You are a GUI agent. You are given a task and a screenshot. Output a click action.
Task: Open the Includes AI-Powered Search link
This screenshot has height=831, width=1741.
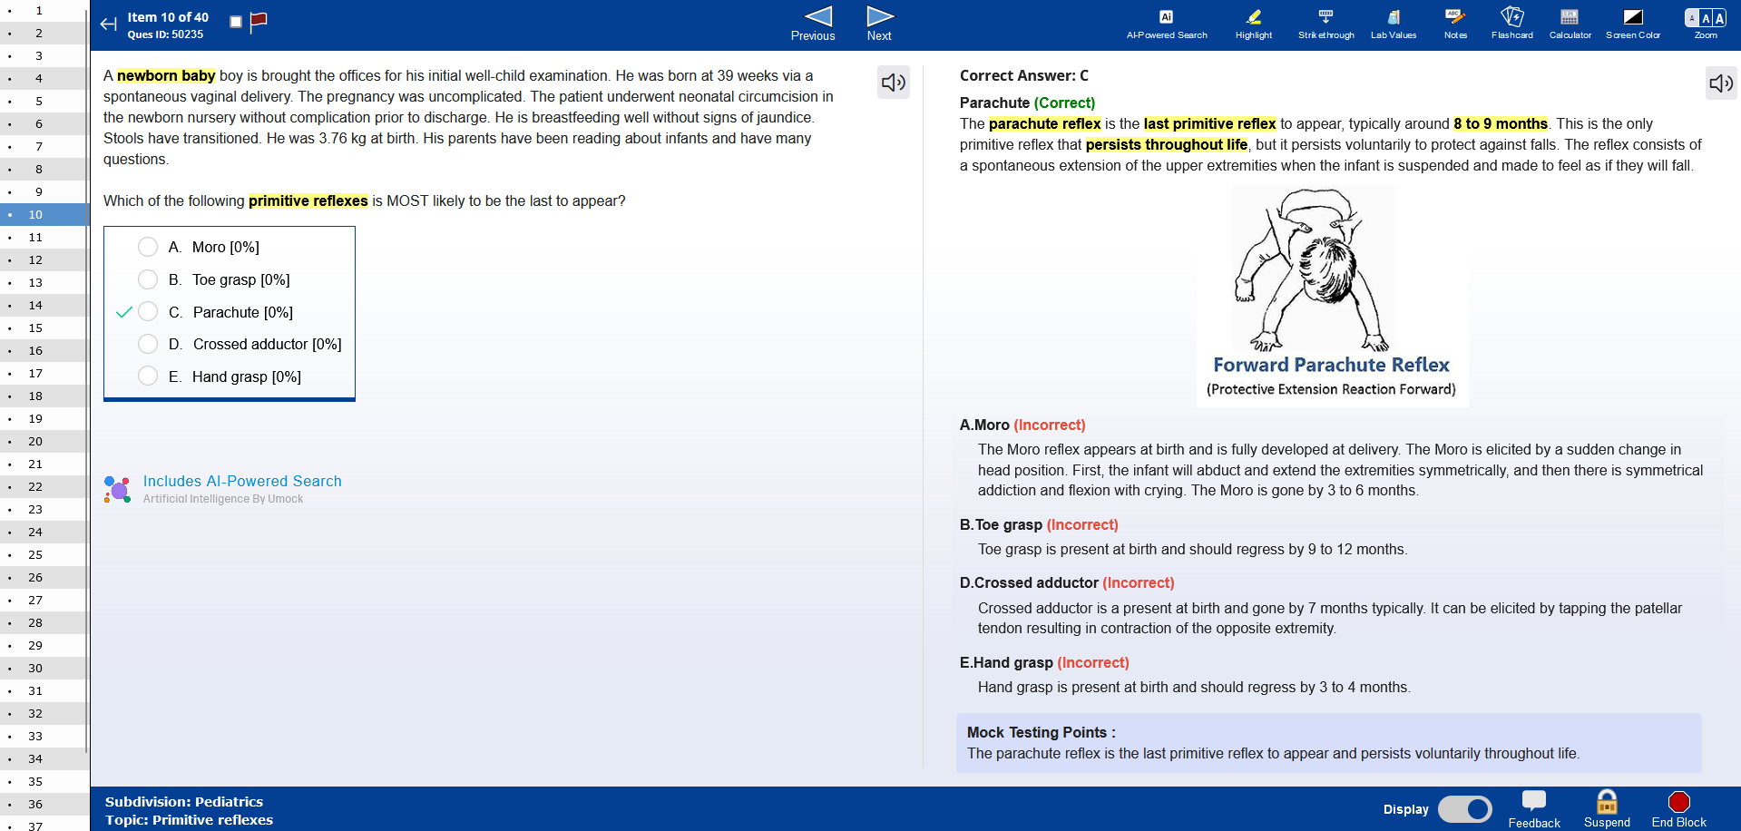[242, 481]
